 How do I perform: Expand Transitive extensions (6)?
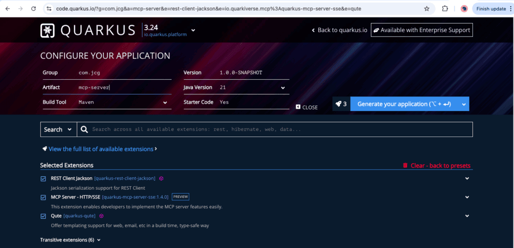[70, 240]
